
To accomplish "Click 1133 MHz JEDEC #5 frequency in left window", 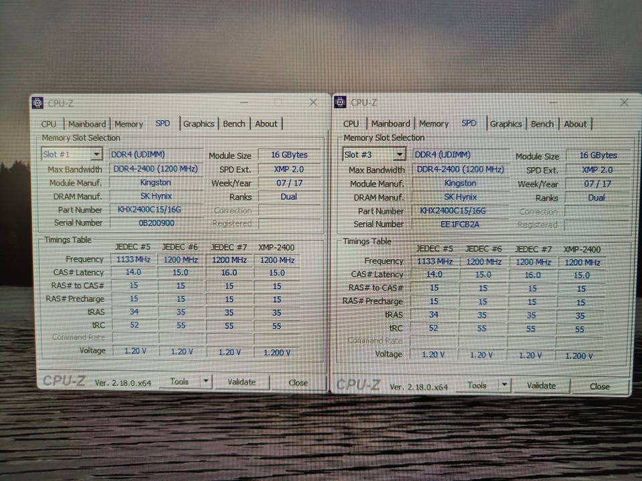I will point(134,259).
